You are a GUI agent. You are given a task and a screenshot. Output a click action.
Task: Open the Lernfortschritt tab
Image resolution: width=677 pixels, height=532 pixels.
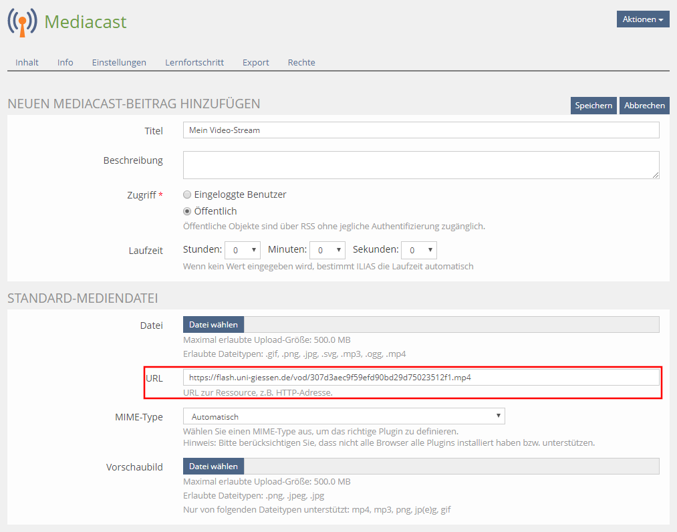point(194,62)
